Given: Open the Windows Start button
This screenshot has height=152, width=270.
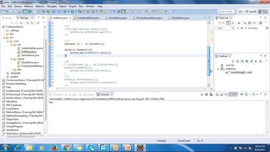Looking at the screenshot, I should click(5, 148).
